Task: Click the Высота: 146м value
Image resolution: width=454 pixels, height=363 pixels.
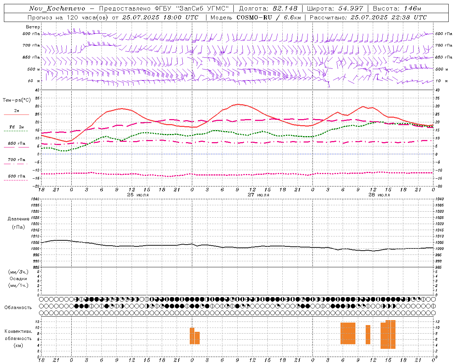Action: tap(397, 9)
